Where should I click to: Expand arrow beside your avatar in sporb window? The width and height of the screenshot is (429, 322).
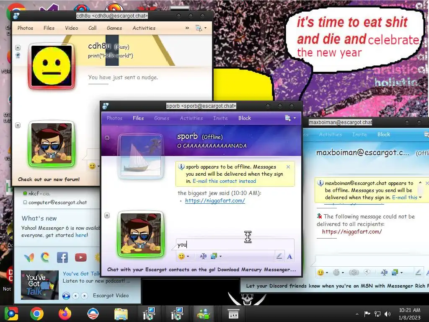107,216
